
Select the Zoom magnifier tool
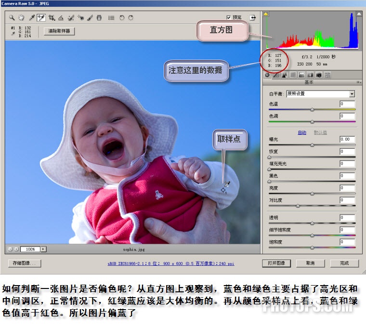[12, 17]
